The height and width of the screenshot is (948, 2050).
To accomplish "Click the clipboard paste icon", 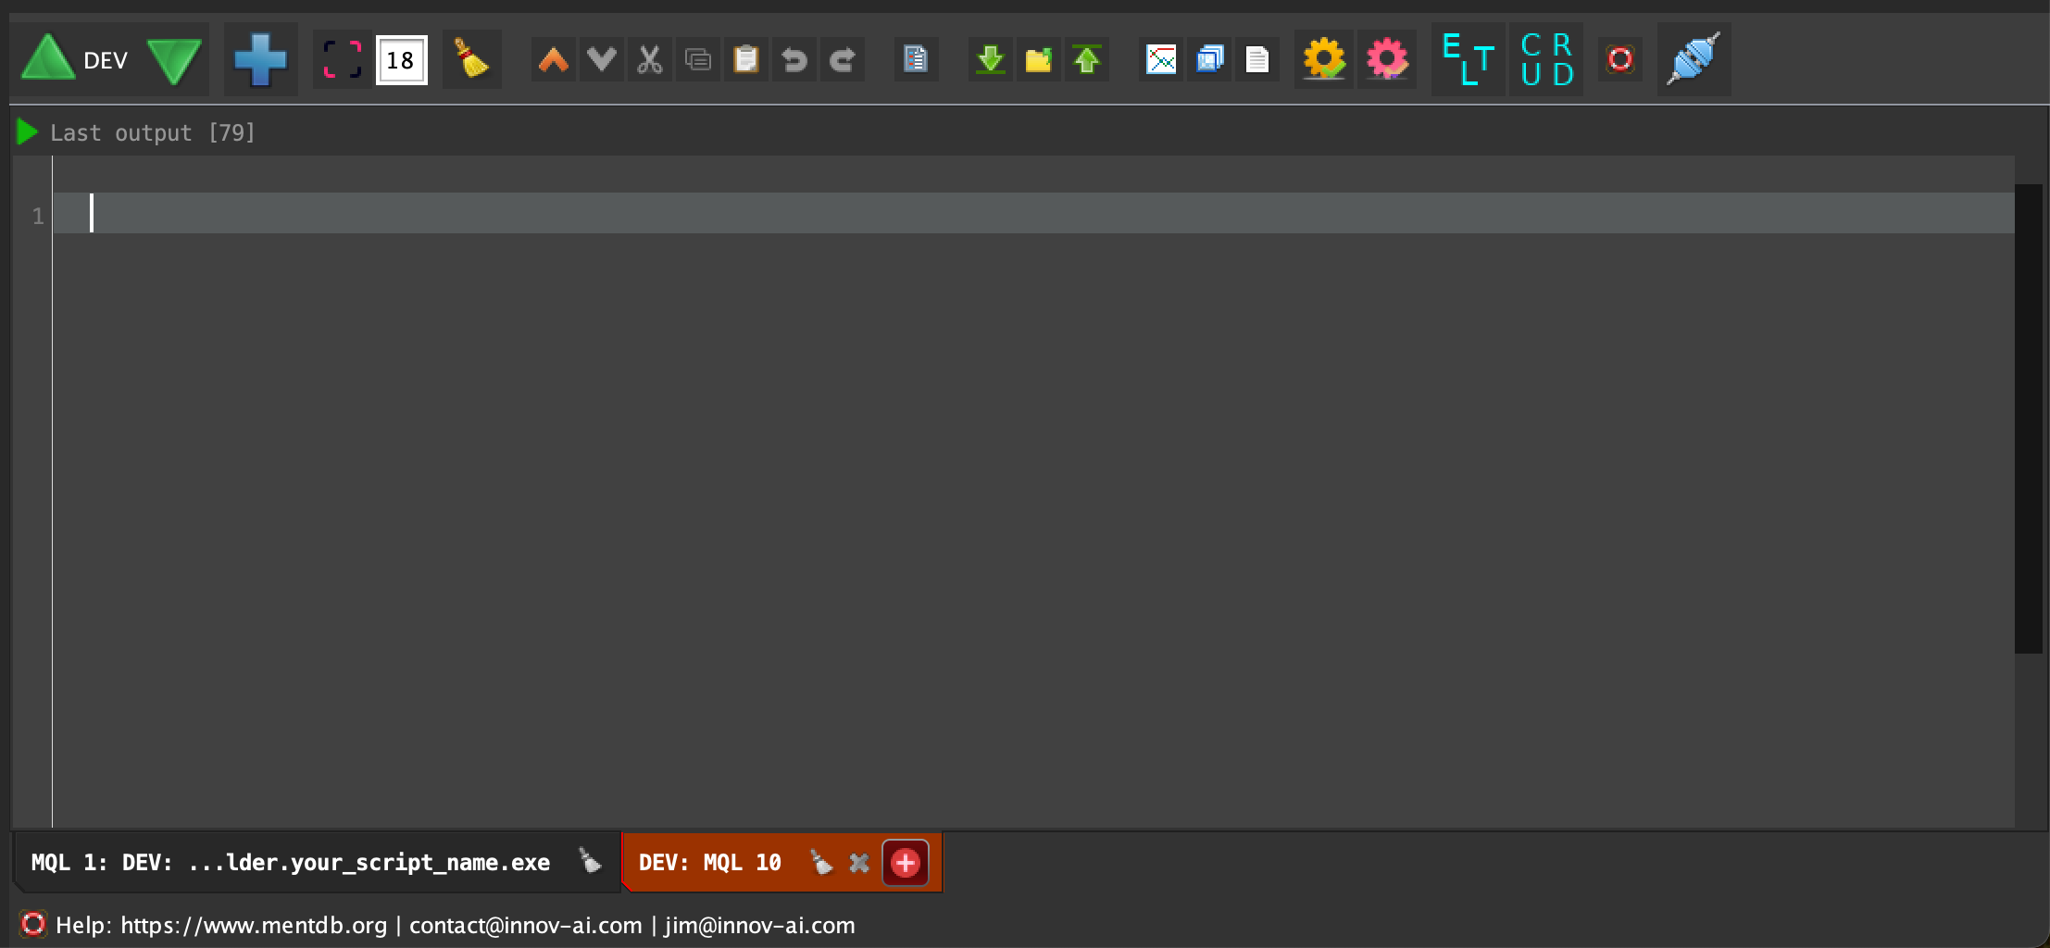I will coord(745,60).
